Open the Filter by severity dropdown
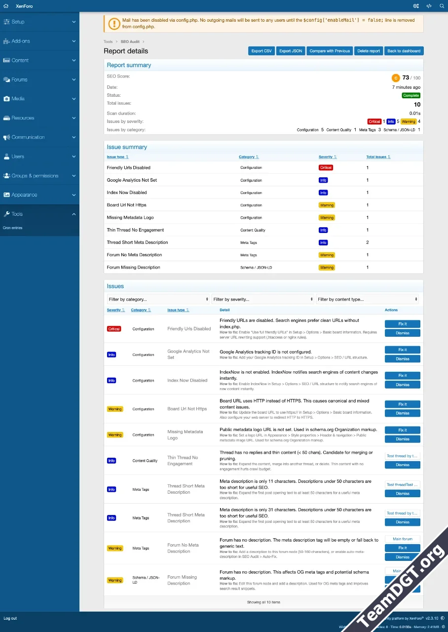 [x=263, y=299]
